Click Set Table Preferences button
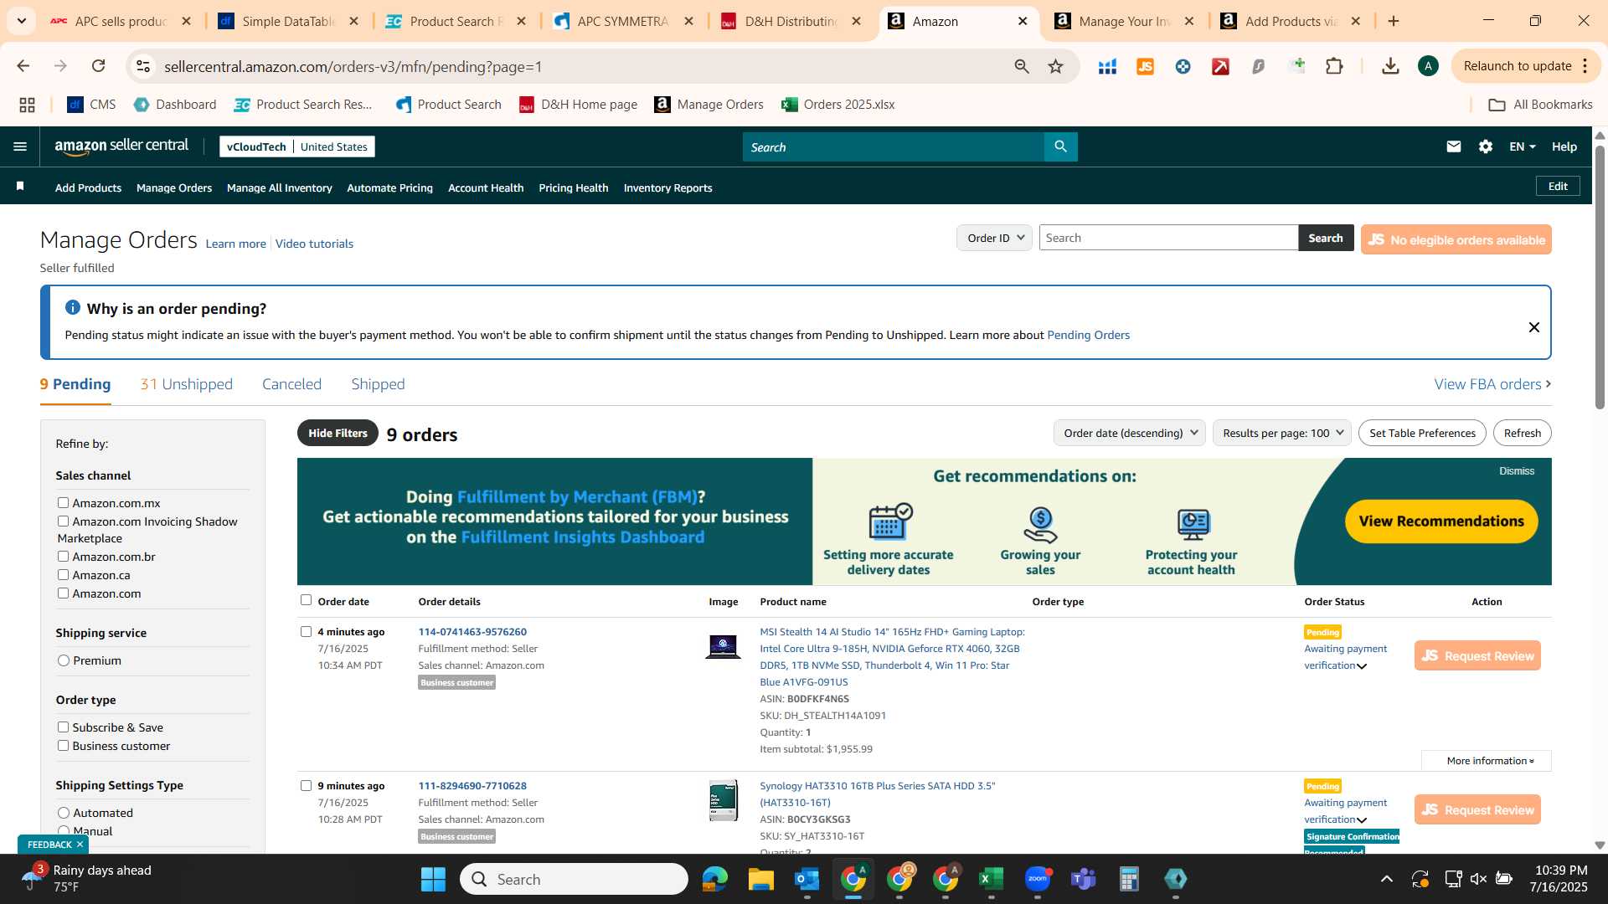This screenshot has height=904, width=1608. (x=1422, y=433)
